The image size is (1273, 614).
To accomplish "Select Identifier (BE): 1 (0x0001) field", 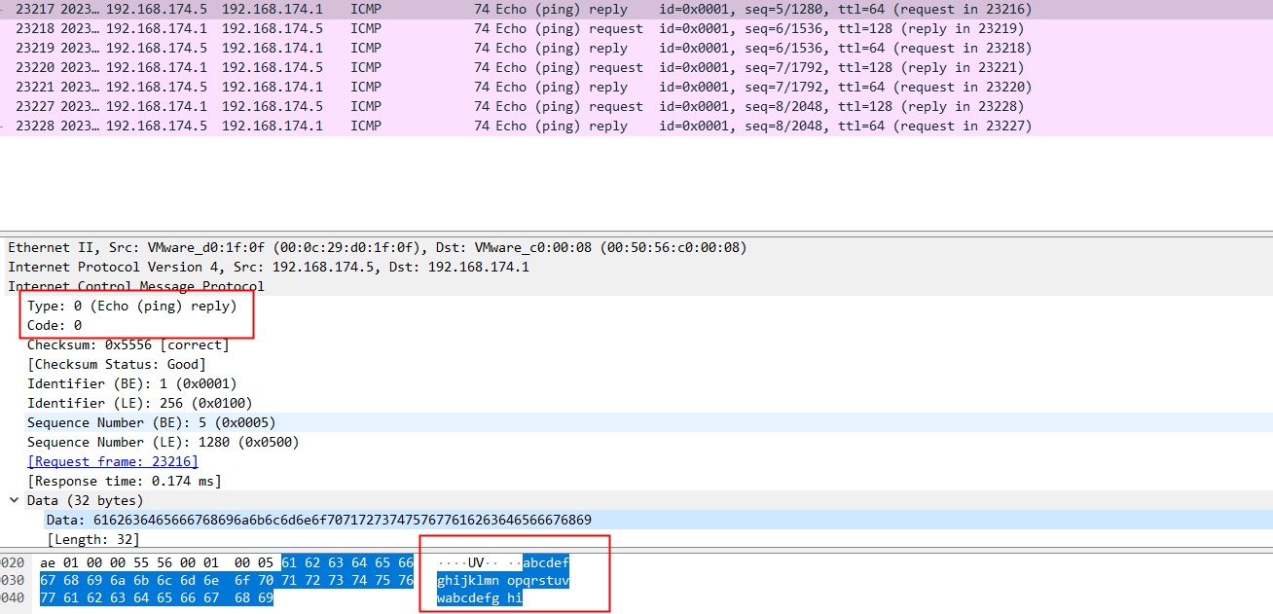I will tap(132, 383).
